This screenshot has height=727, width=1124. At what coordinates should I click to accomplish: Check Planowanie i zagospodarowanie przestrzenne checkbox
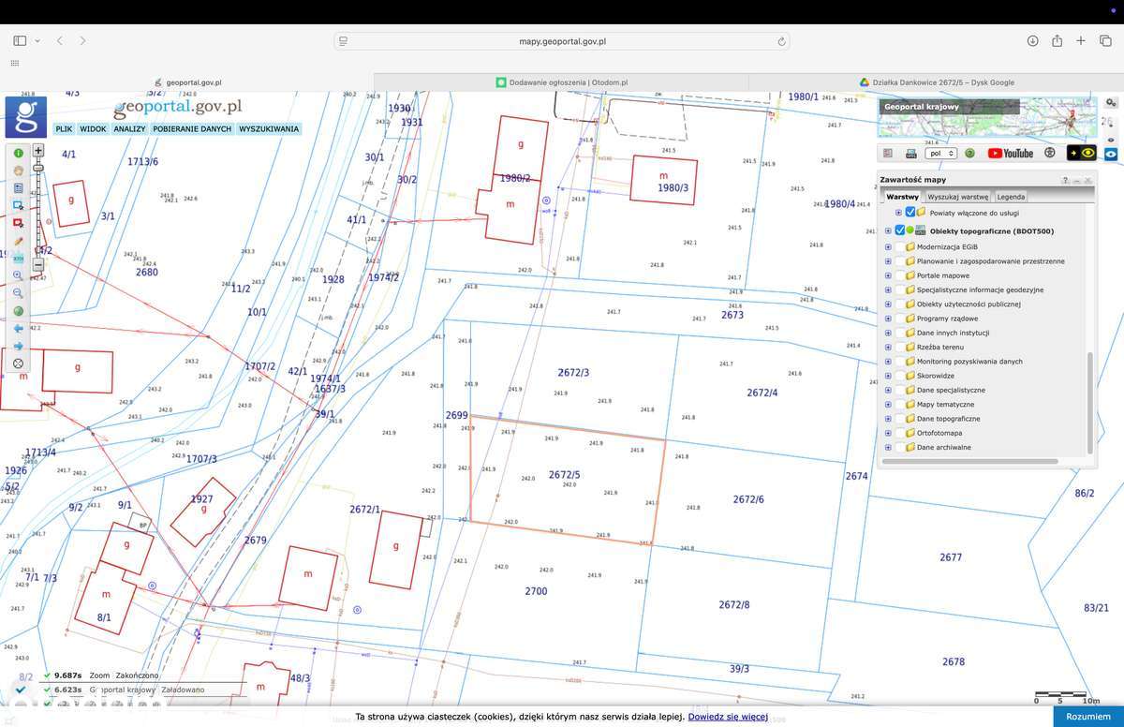[x=900, y=261]
